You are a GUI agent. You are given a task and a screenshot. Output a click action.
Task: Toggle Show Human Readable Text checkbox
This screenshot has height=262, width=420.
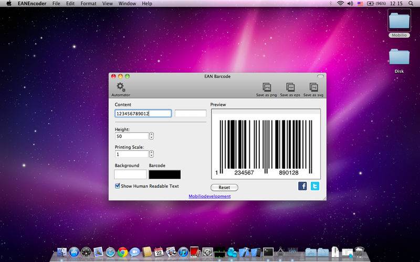118,186
